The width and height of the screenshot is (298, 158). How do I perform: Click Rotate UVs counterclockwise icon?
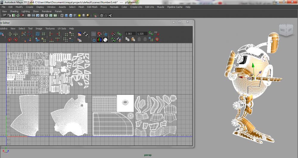coord(10,40)
